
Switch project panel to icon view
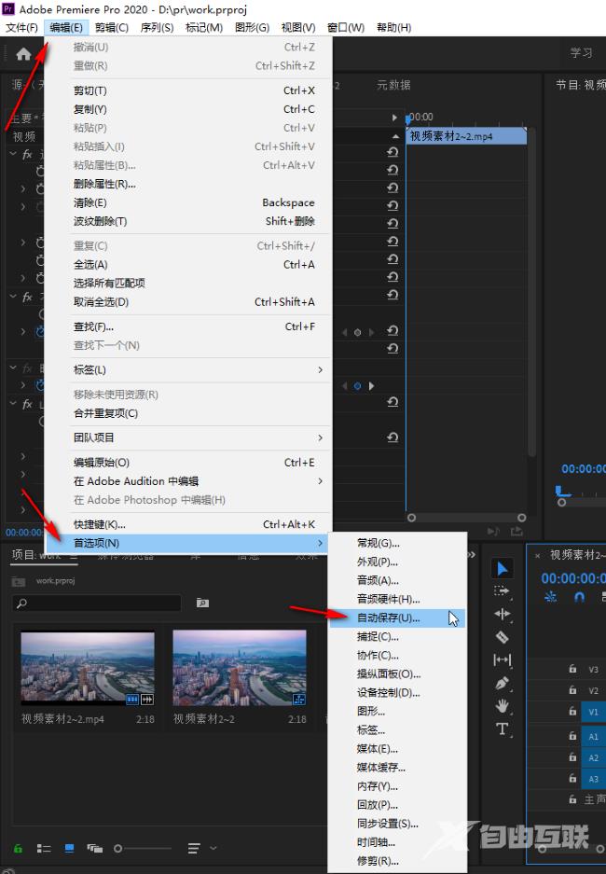[69, 849]
